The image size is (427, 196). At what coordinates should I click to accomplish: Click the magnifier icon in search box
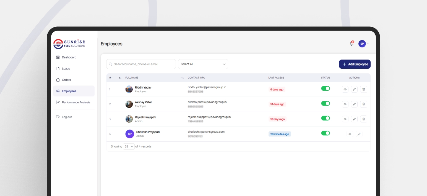(111, 64)
